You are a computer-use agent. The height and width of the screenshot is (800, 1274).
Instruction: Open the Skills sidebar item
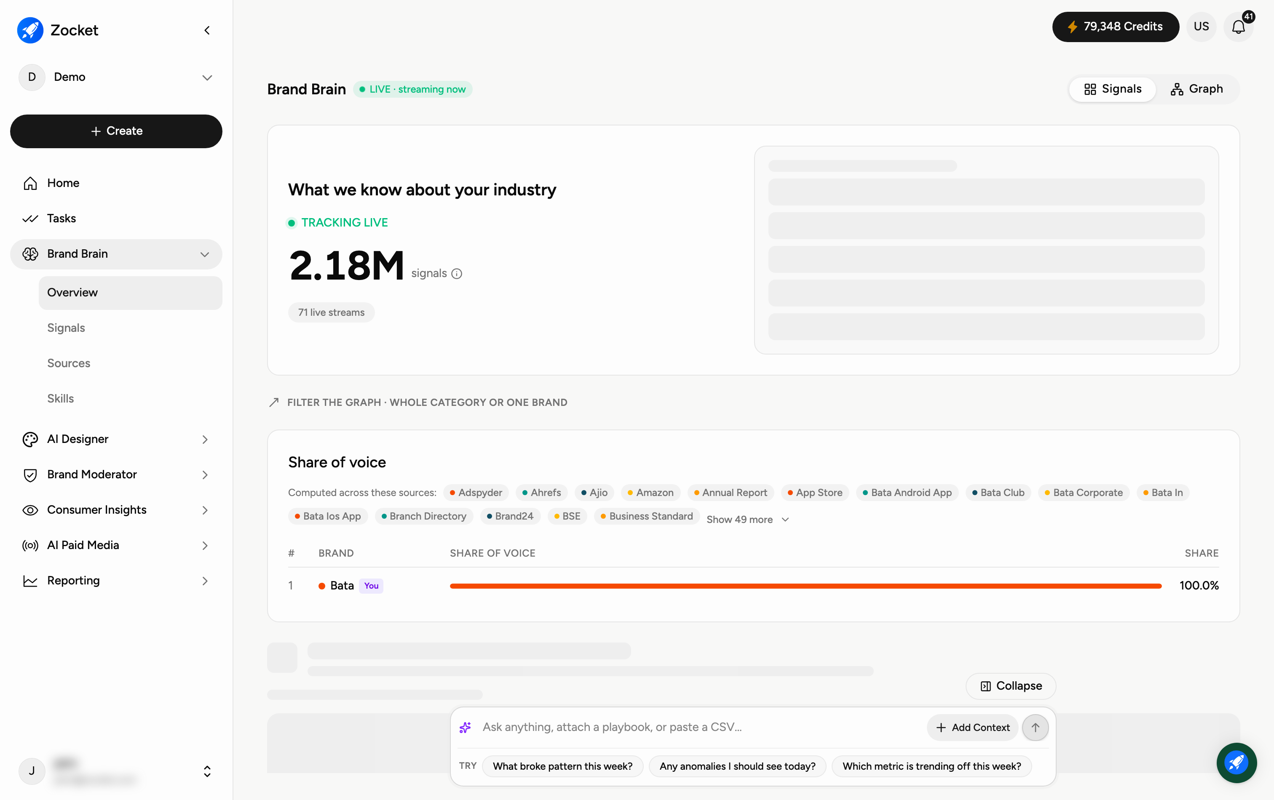pyautogui.click(x=60, y=399)
